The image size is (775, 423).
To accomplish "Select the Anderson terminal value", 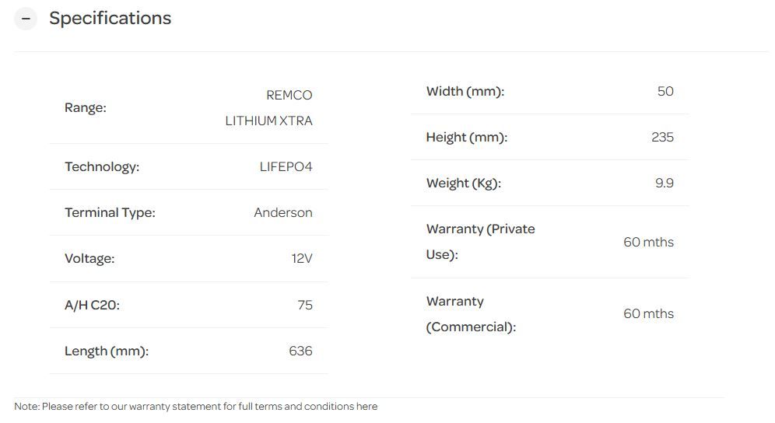I will [283, 213].
